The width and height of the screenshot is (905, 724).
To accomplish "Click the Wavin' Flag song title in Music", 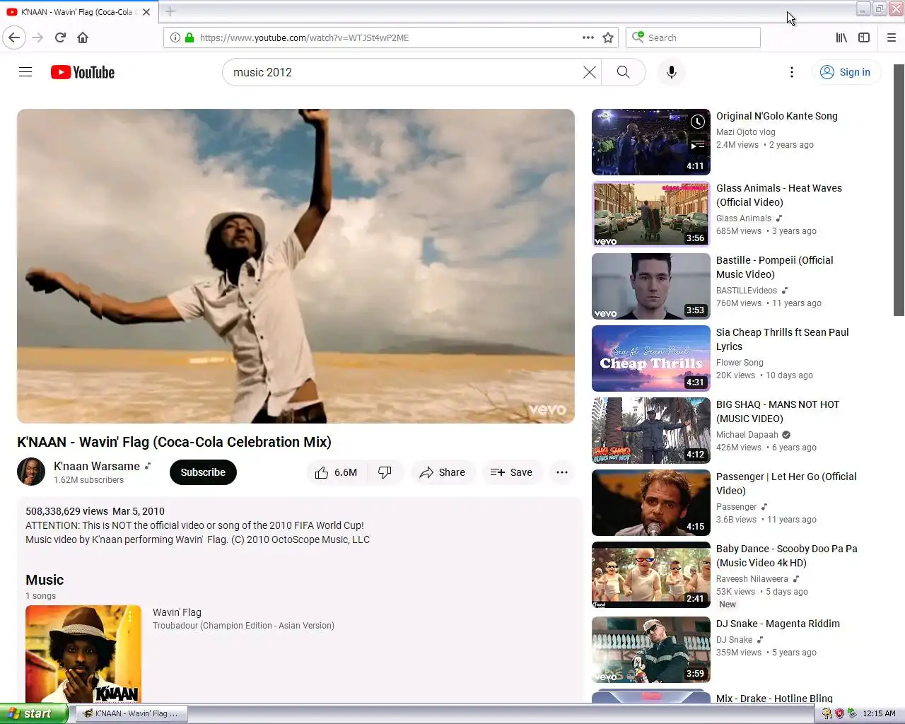I will (177, 612).
